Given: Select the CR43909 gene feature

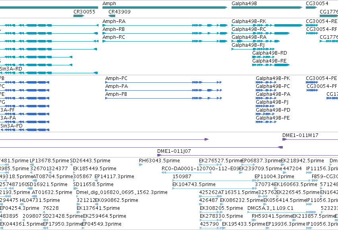Looking at the screenshot, I should click(x=112, y=16).
